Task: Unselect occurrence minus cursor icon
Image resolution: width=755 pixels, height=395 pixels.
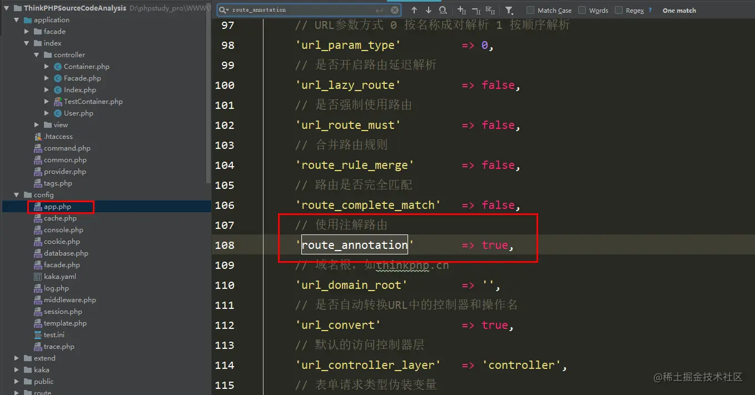Action: click(x=476, y=10)
